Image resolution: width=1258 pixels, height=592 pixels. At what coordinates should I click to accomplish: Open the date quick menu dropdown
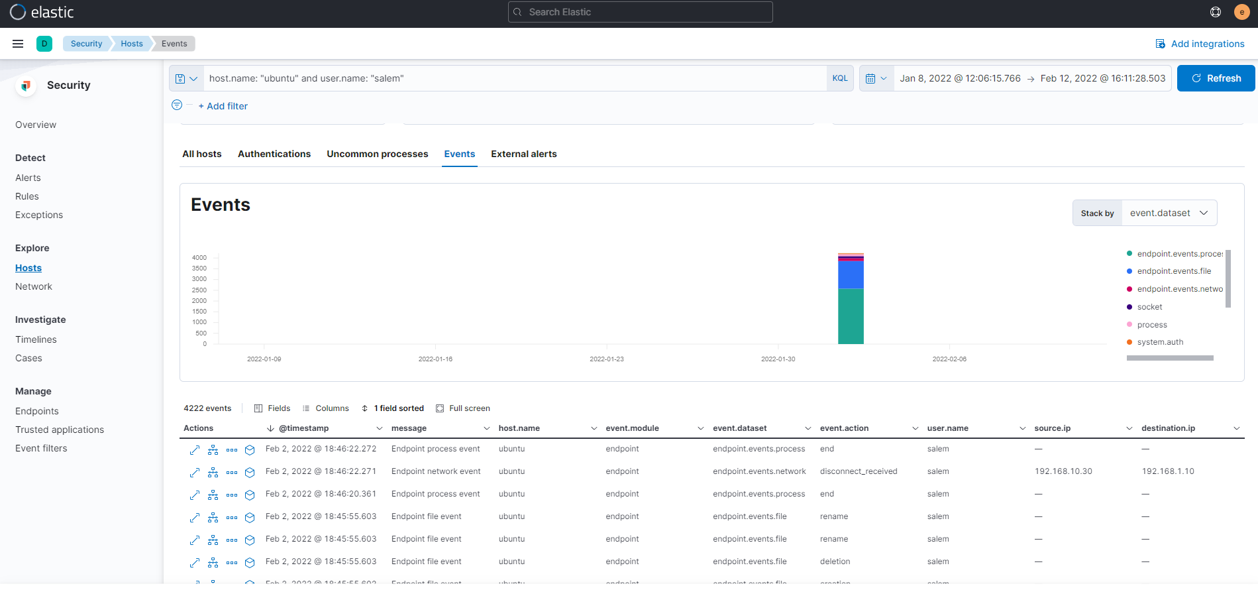tap(876, 78)
